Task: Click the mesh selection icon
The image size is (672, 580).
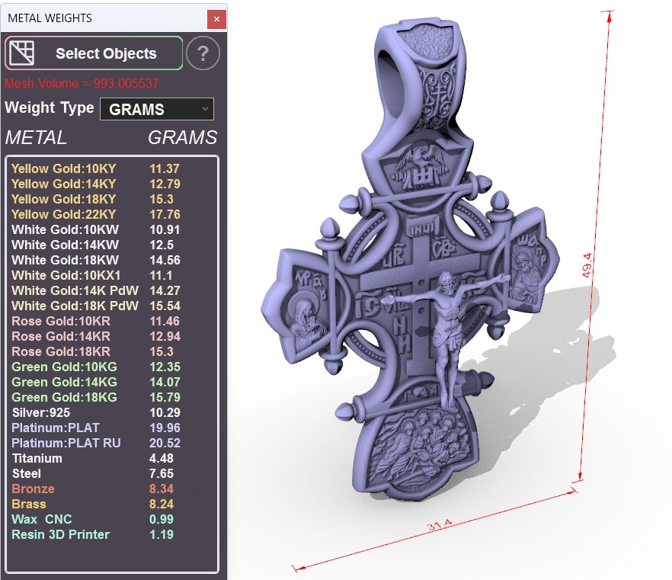Action: (x=22, y=53)
